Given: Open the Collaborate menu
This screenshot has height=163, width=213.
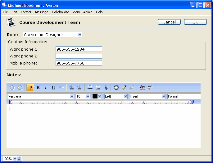Looking at the screenshot, I should pos(61,12).
